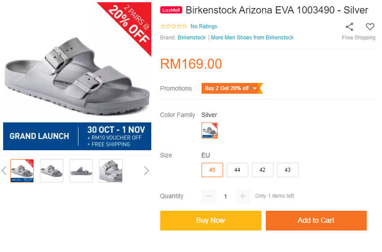Open More Men Shoes from Birkenstock

(252, 38)
